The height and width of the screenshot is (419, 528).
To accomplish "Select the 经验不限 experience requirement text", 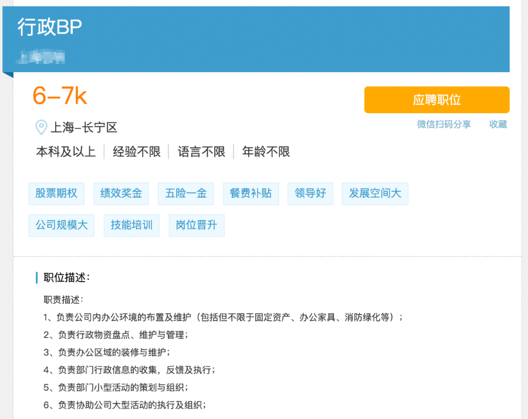I will pos(136,151).
